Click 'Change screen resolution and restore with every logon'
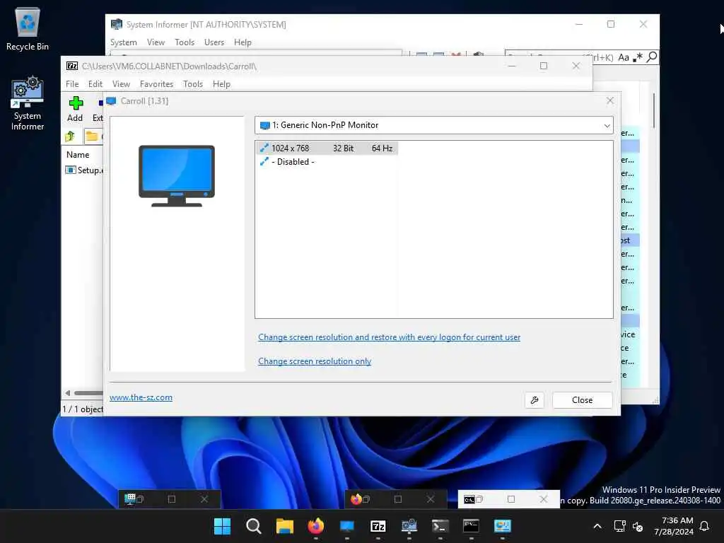This screenshot has height=543, width=724. [389, 337]
